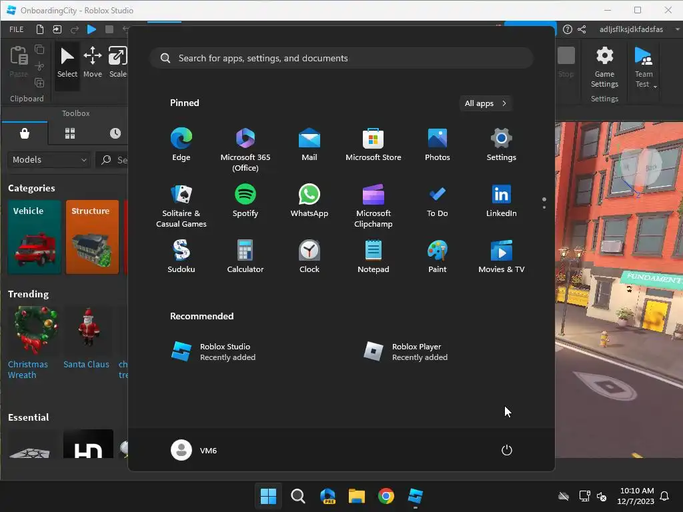Choose the Move tool in Roblox Studio
Screen dimensions: 683x512
coord(92,63)
